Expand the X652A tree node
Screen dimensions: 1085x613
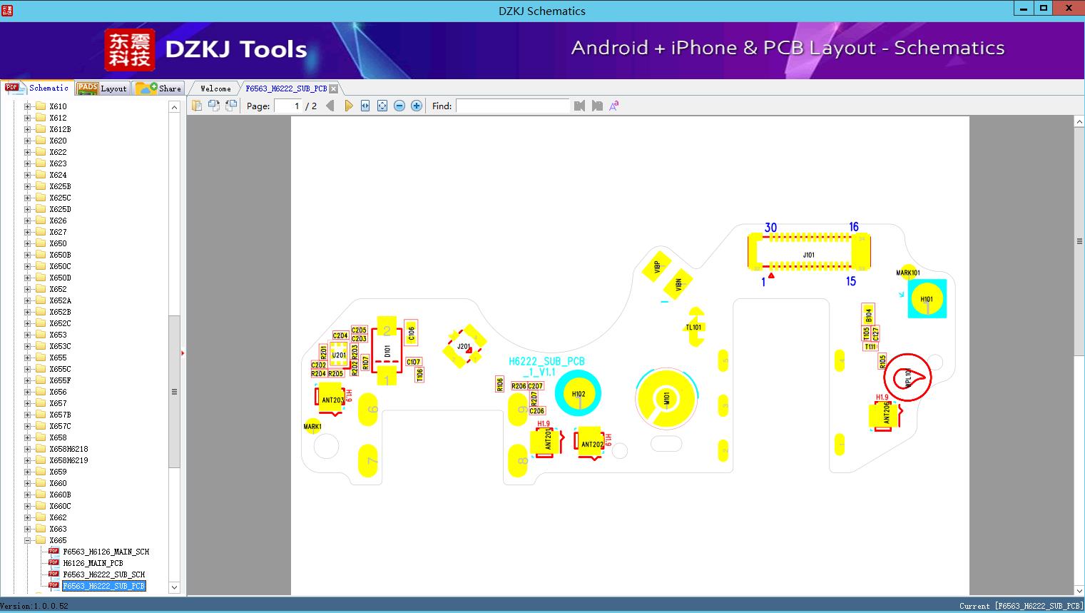coord(27,300)
